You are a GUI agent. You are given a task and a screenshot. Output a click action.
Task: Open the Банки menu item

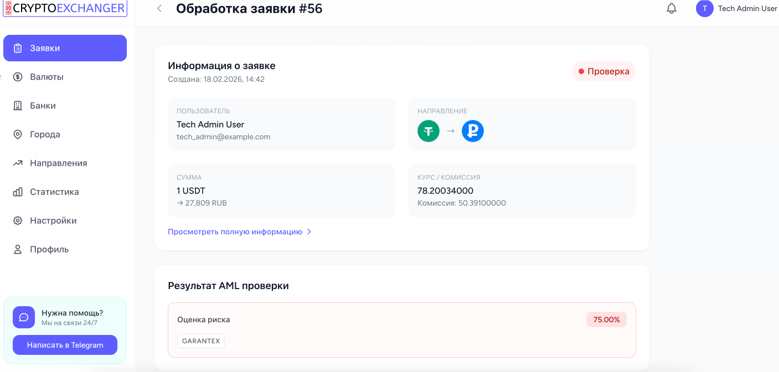(x=43, y=106)
